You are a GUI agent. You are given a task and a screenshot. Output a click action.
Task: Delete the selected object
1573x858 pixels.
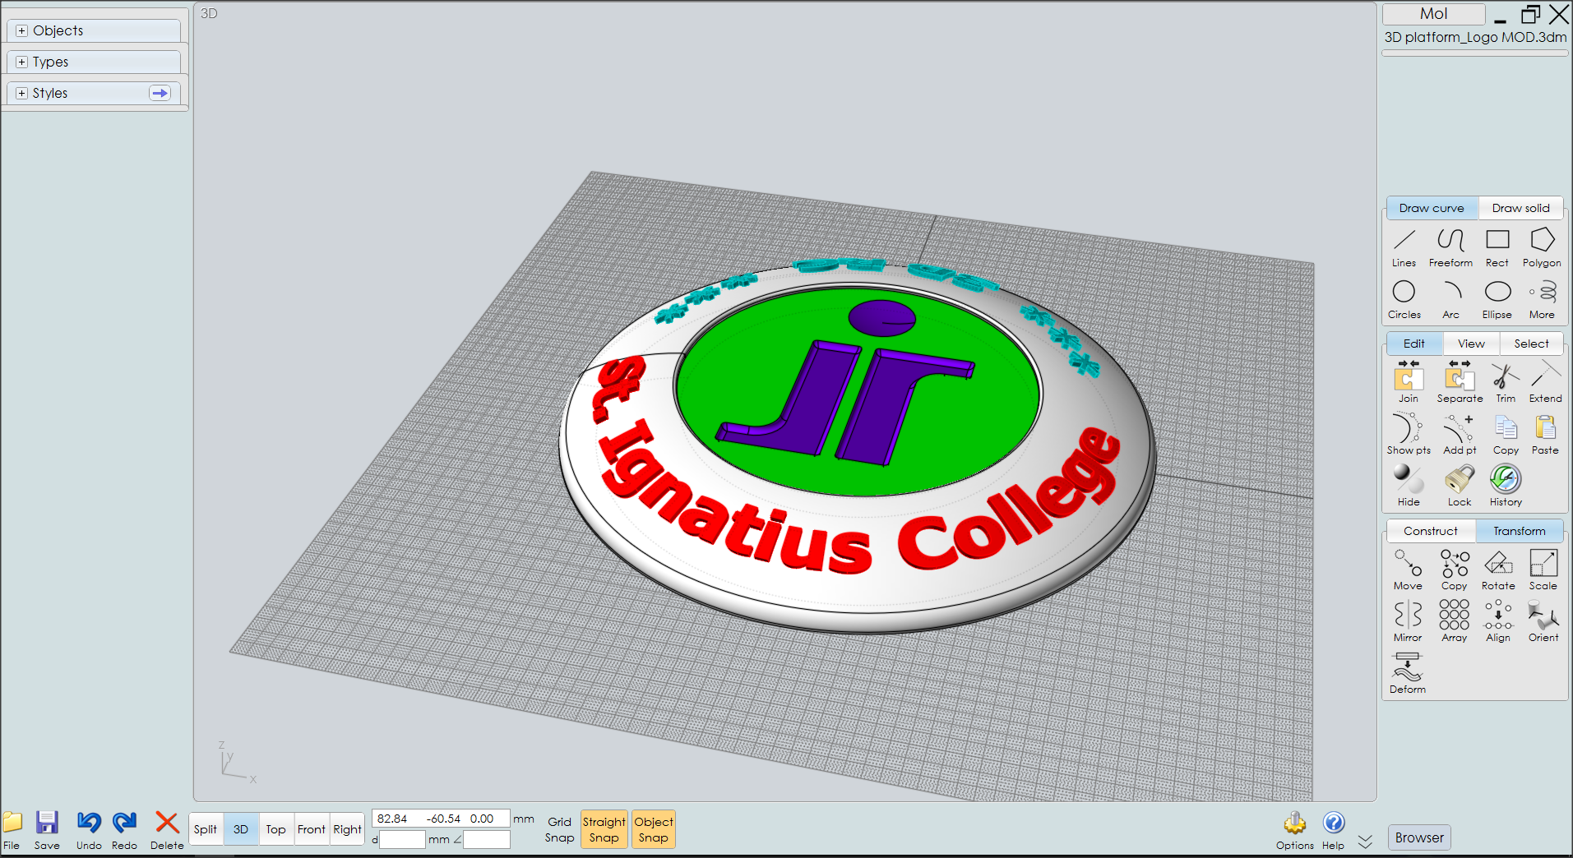point(167,830)
